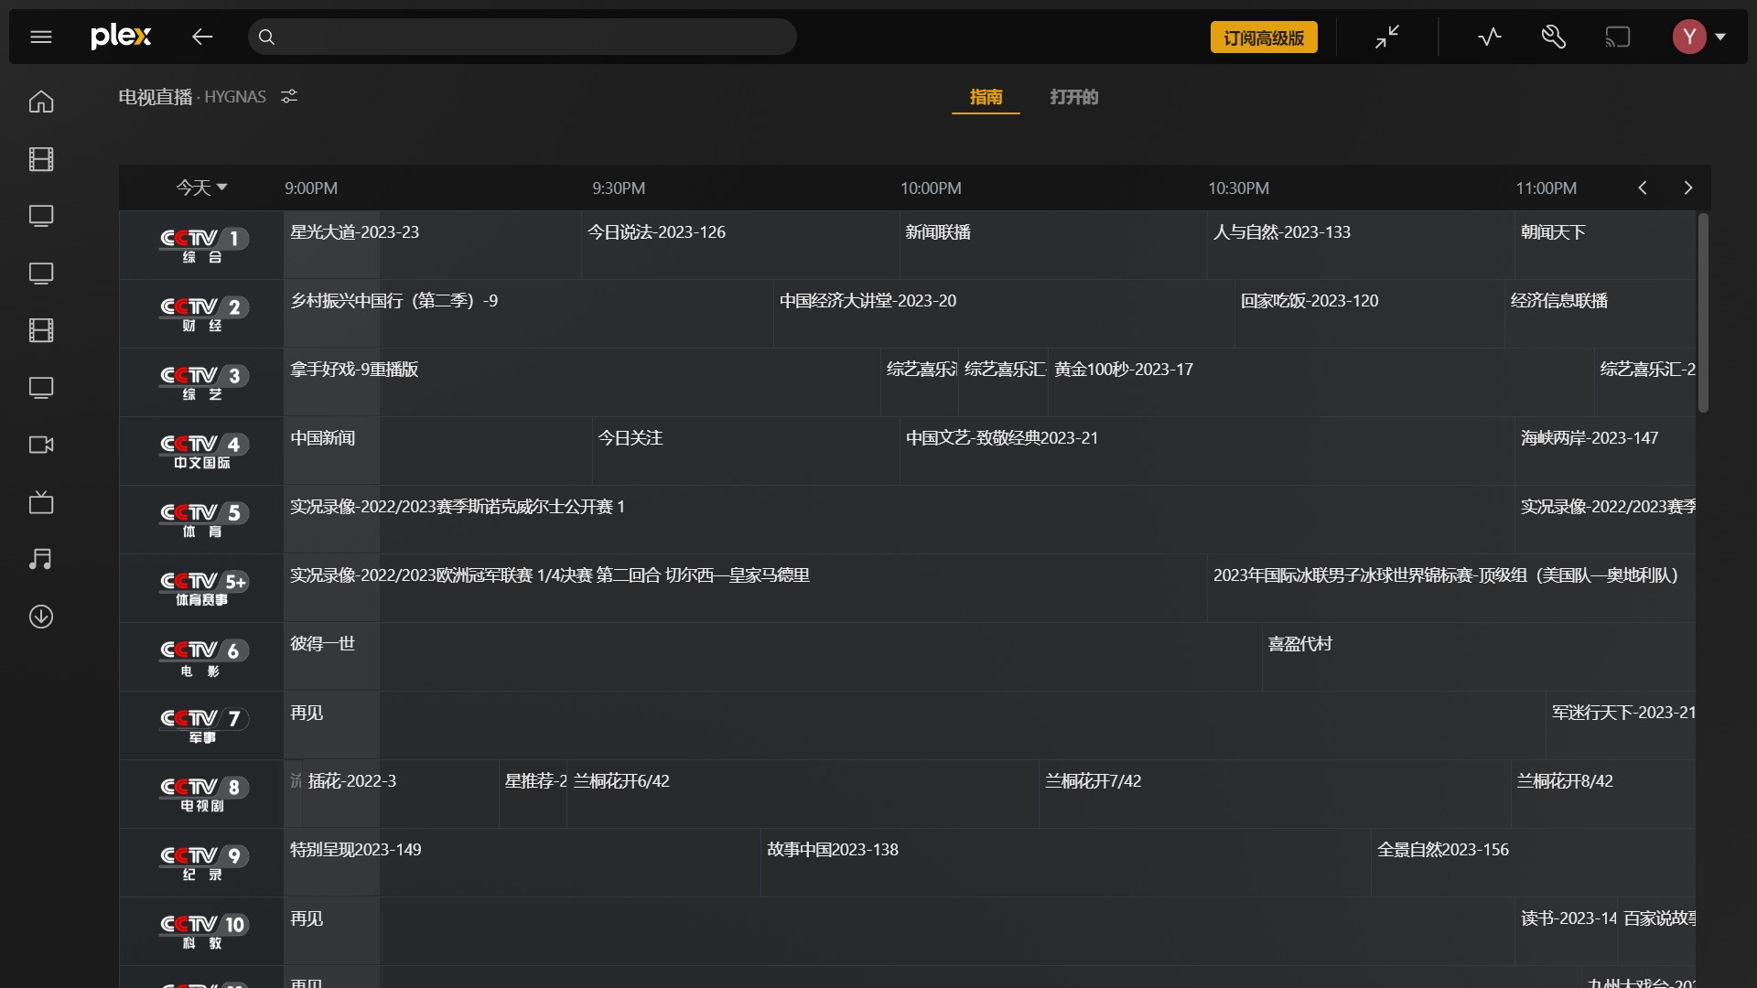
Task: Open the guide filter settings icon
Action: pyautogui.click(x=289, y=96)
